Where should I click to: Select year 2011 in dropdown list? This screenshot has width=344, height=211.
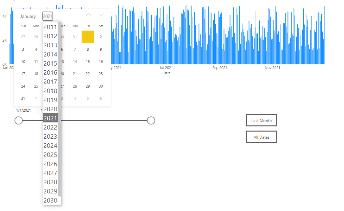[x=50, y=27]
